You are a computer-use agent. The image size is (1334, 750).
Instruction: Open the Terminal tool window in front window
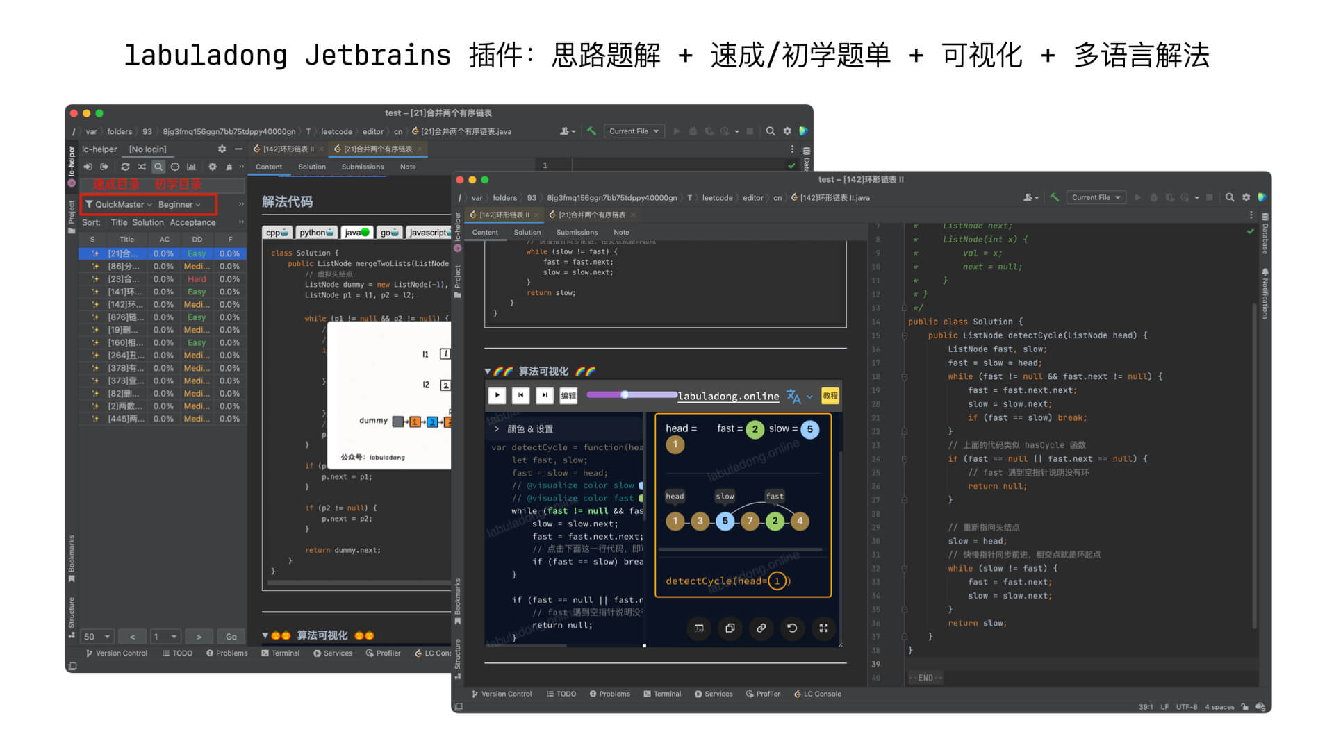[x=662, y=694]
